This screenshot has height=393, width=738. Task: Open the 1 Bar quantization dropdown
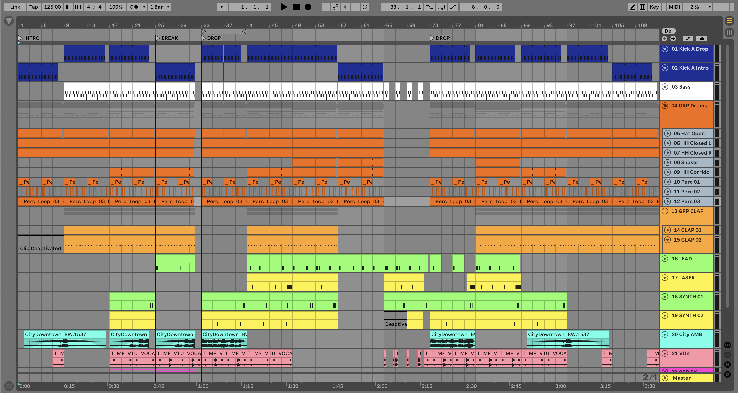pos(160,7)
